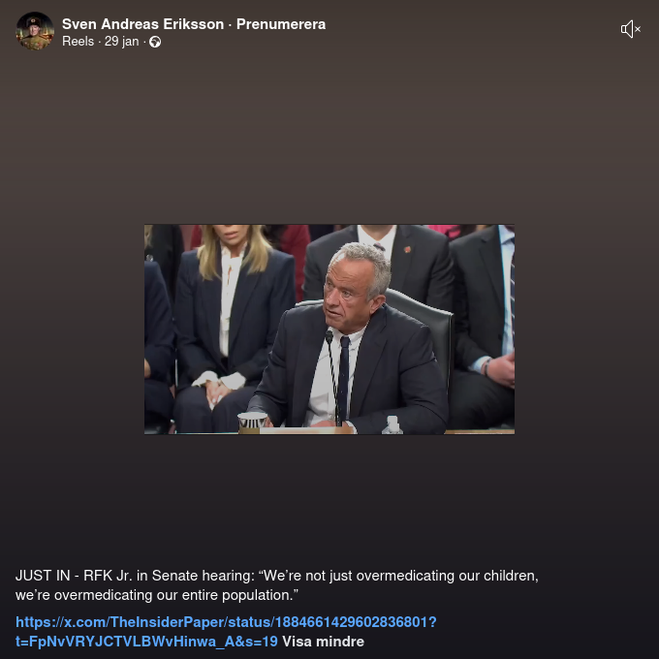Click the microphone in the video frame
Screen dimensions: 659x659
pos(329,336)
